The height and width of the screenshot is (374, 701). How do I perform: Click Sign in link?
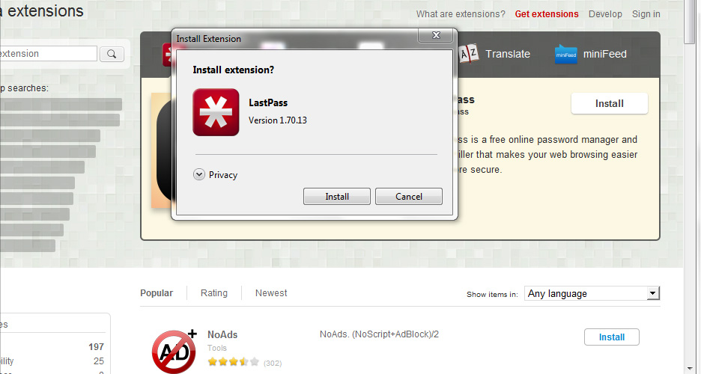tap(646, 13)
